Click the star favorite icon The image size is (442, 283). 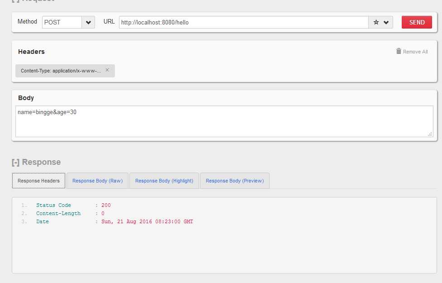coord(376,22)
